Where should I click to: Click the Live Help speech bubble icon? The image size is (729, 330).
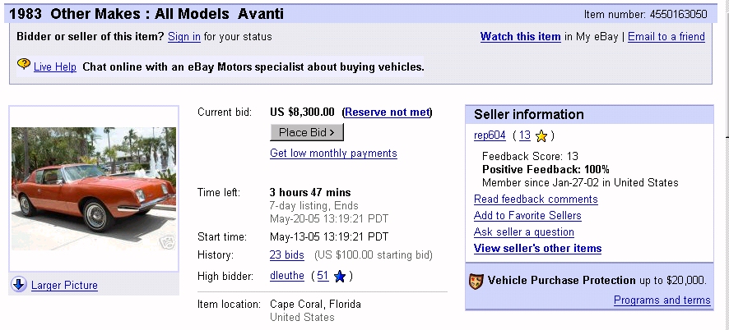[24, 65]
